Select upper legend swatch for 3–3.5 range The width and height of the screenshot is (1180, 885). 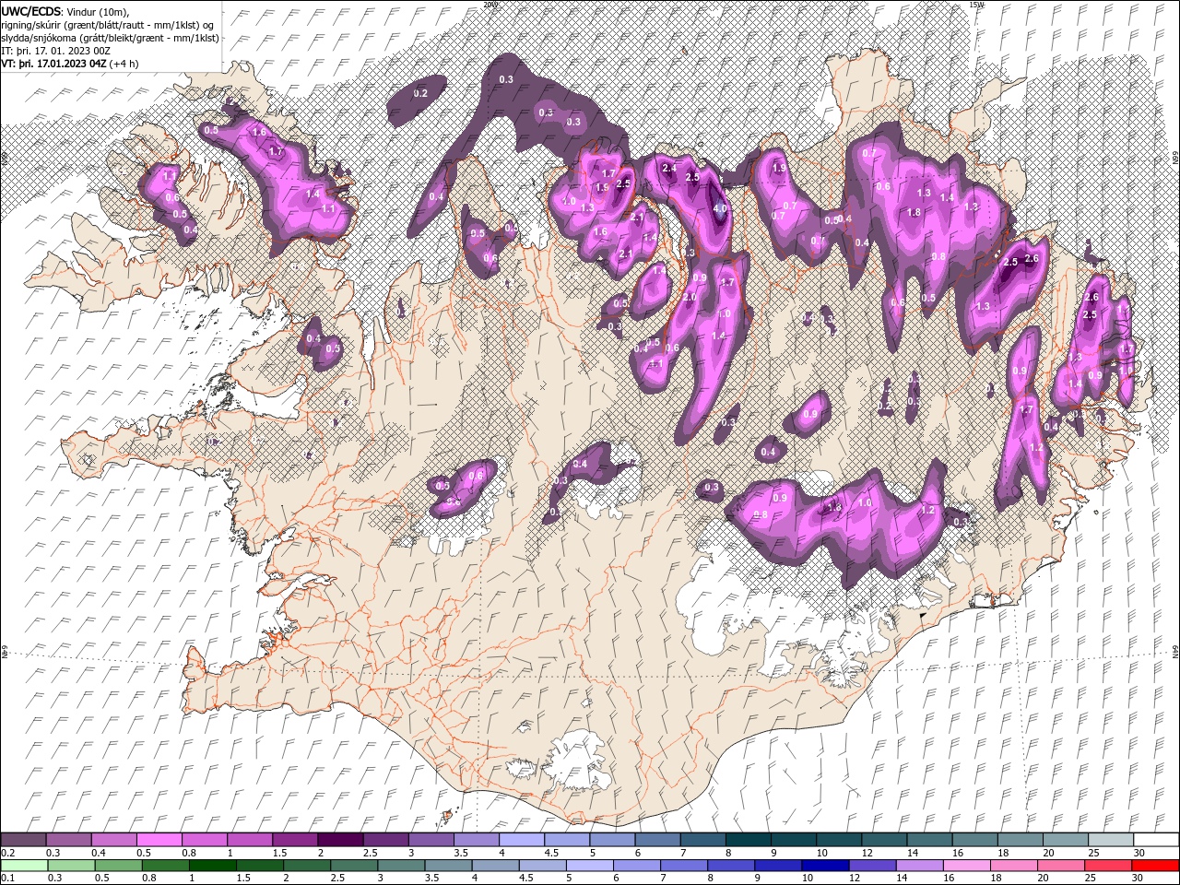click(431, 839)
